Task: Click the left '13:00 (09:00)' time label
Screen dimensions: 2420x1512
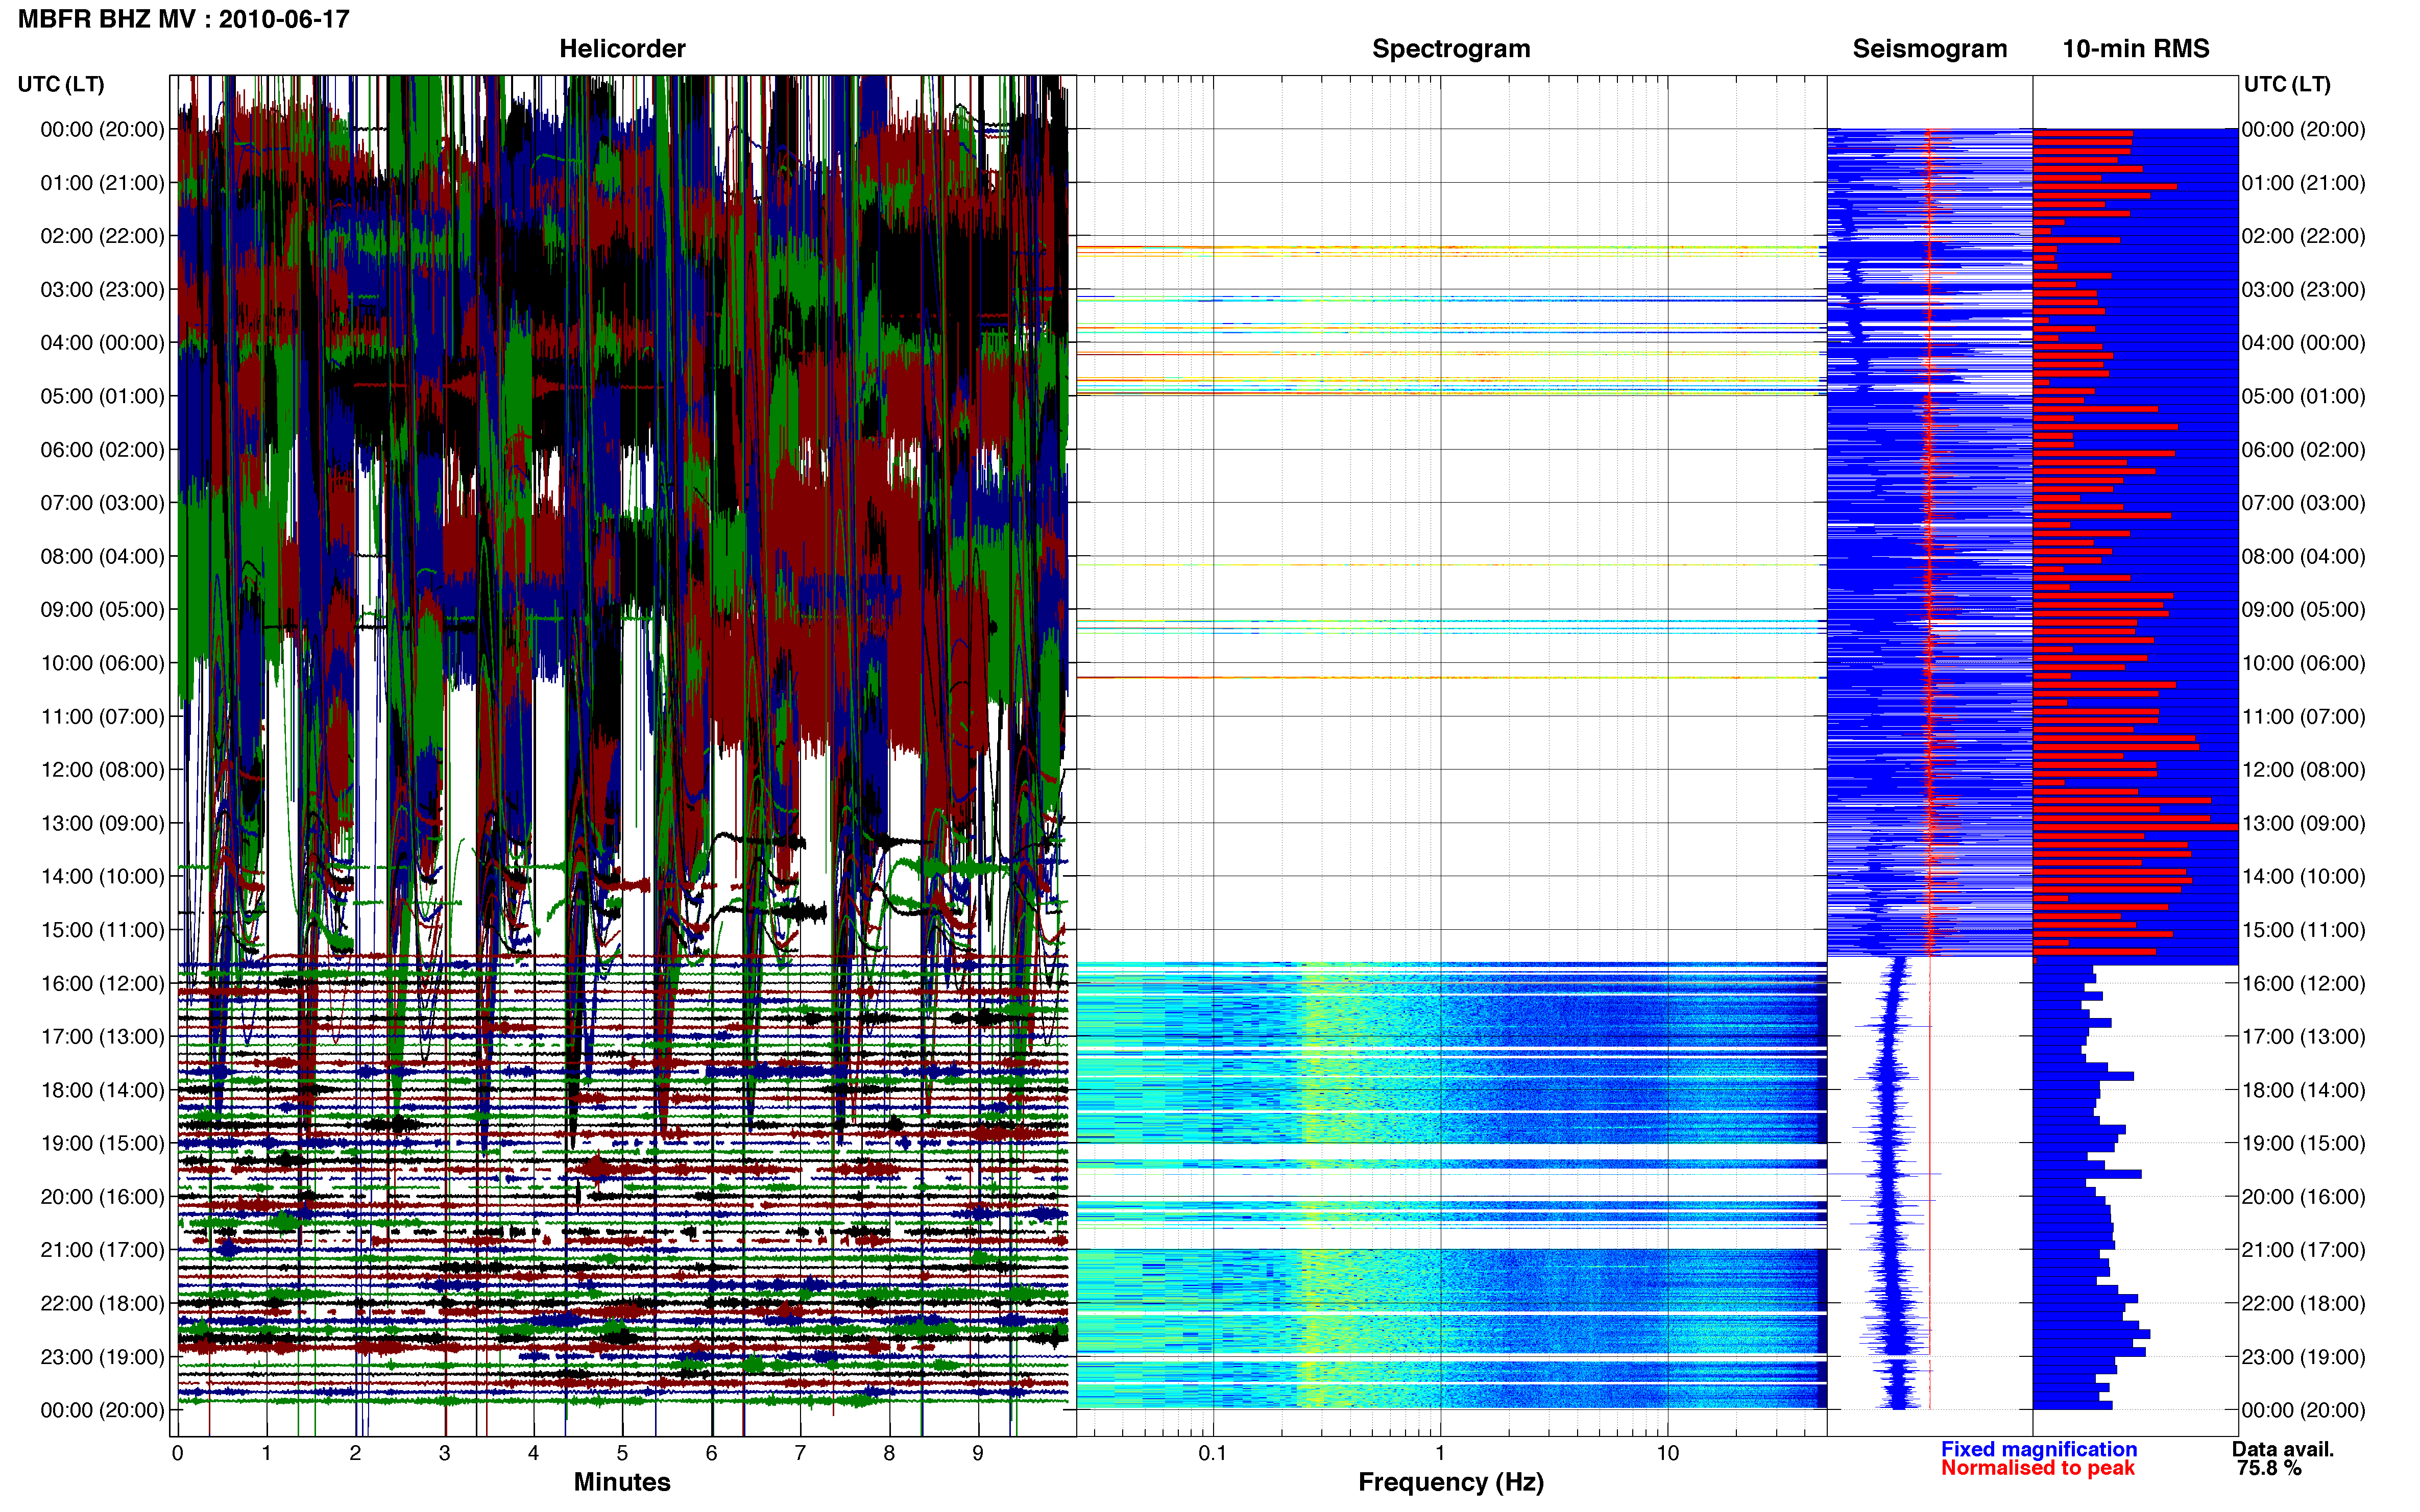Action: coord(102,823)
